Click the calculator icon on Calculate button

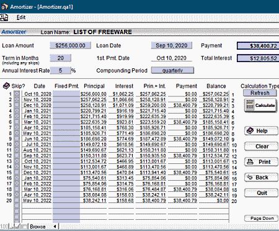pyautogui.click(x=250, y=105)
